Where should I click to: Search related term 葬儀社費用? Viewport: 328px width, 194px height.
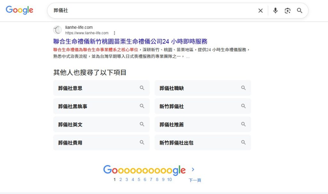[102, 143]
